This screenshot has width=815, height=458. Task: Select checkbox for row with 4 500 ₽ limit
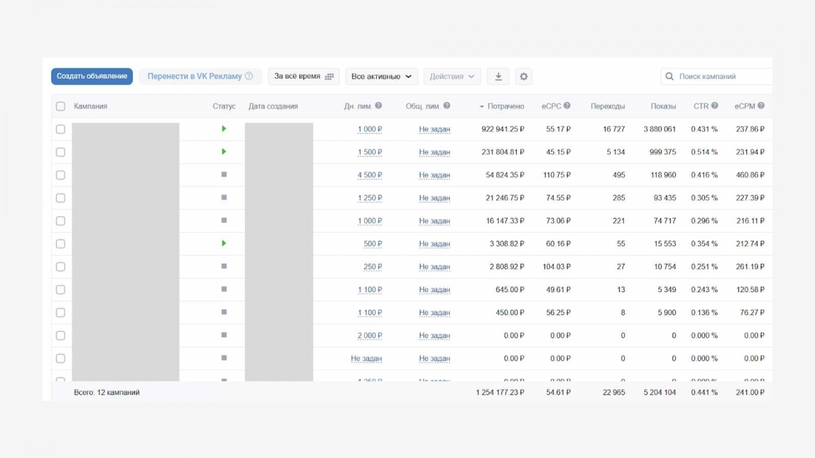click(61, 175)
